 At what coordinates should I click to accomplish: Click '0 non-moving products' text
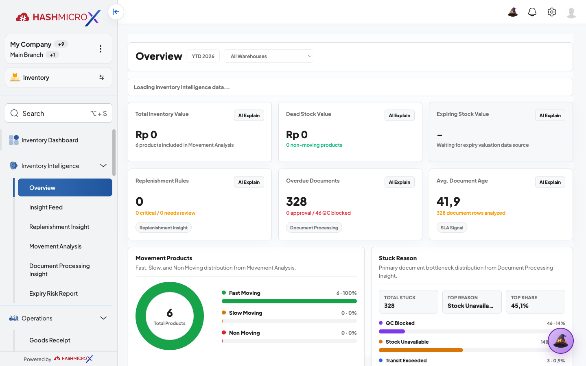point(314,145)
